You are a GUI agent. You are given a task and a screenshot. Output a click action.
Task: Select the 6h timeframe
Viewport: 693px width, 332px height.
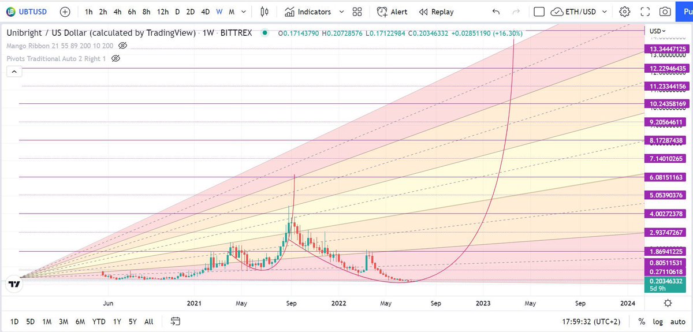click(132, 12)
